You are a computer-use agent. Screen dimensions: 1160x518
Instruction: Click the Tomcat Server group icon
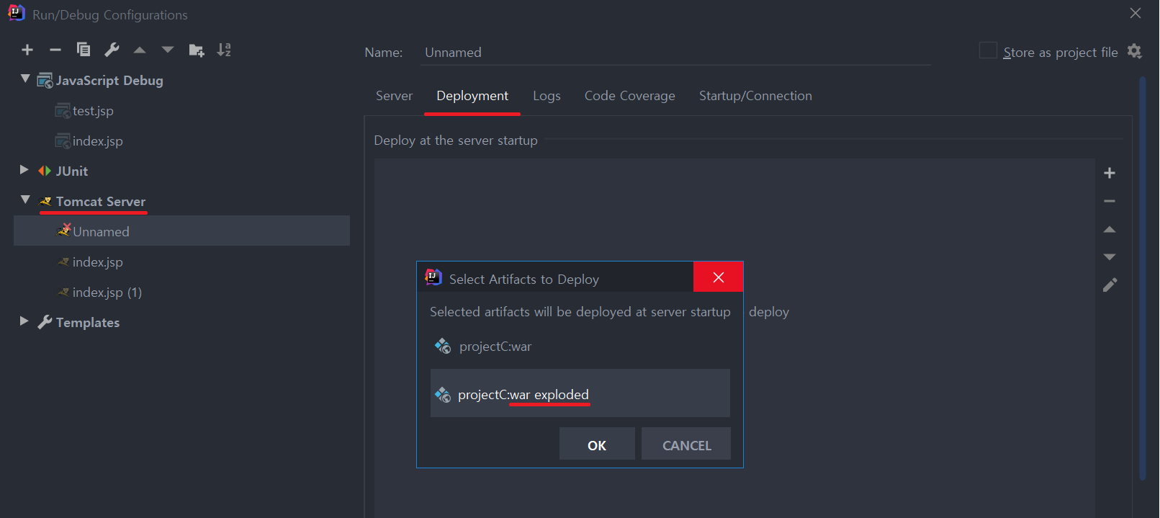coord(45,202)
